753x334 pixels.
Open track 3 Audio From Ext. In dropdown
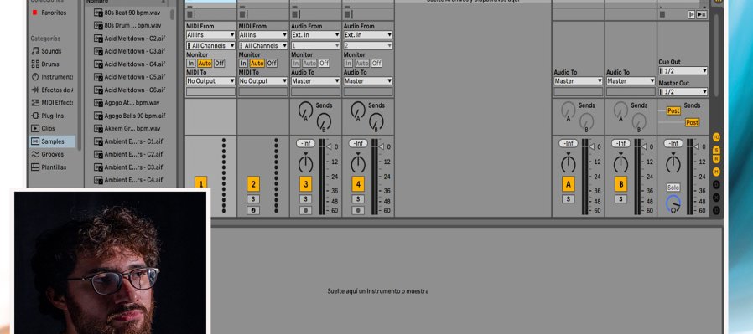pos(316,35)
